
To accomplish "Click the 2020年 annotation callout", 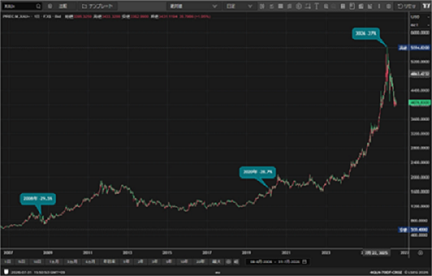I will point(258,172).
